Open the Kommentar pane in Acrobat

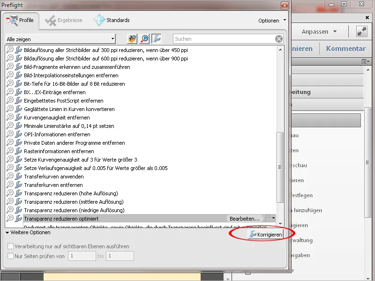pyautogui.click(x=346, y=49)
